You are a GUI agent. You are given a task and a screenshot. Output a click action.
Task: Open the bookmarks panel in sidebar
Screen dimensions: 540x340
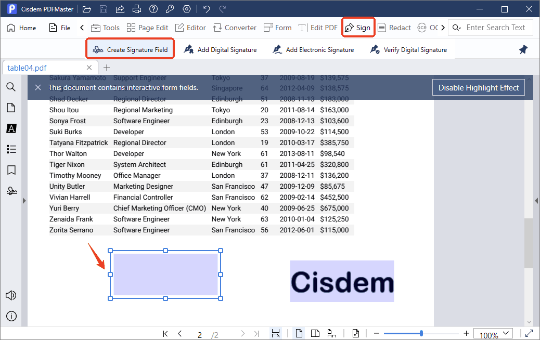(x=11, y=170)
